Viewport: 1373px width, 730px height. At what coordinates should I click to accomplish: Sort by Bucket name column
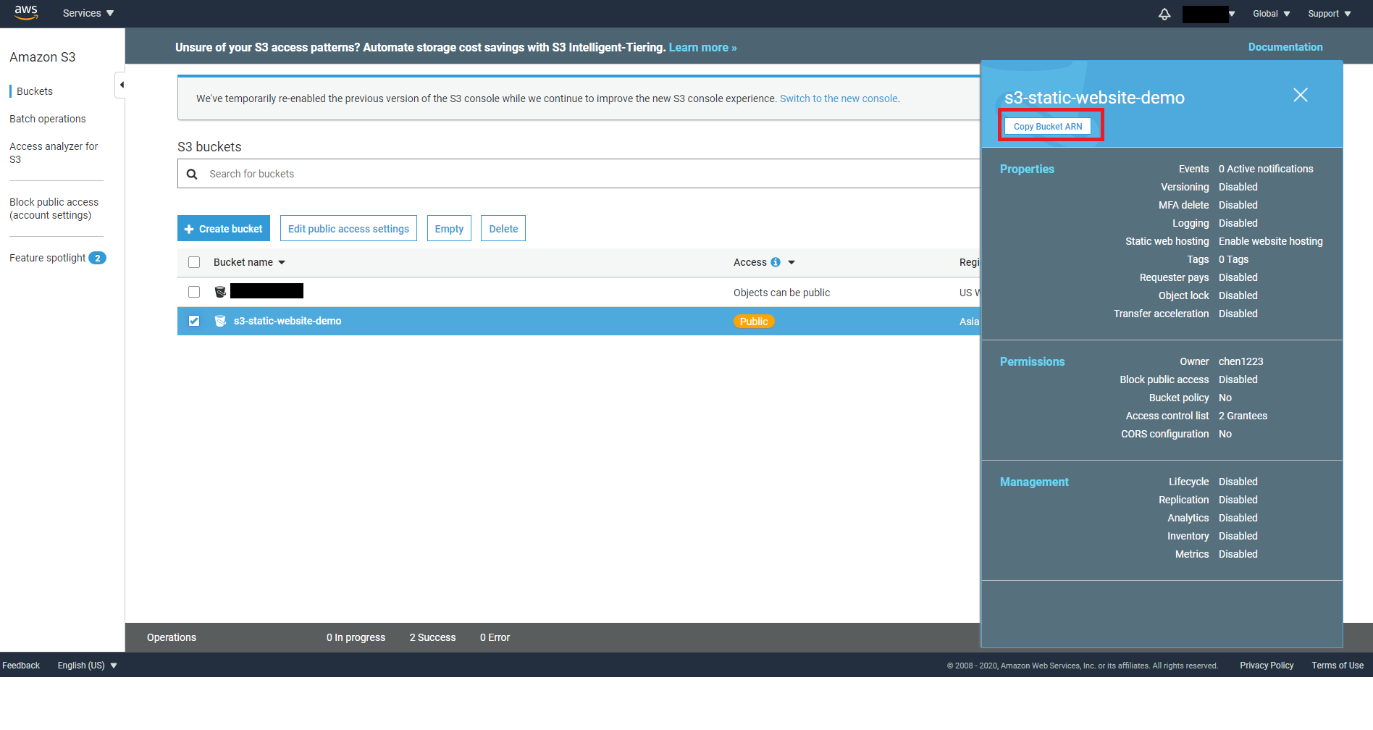point(249,262)
